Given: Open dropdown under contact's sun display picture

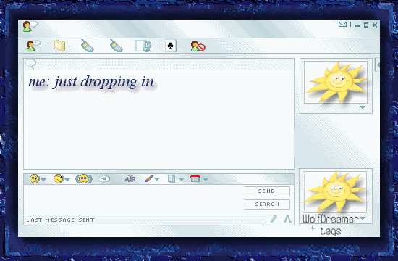Looking at the screenshot, I should (363, 107).
